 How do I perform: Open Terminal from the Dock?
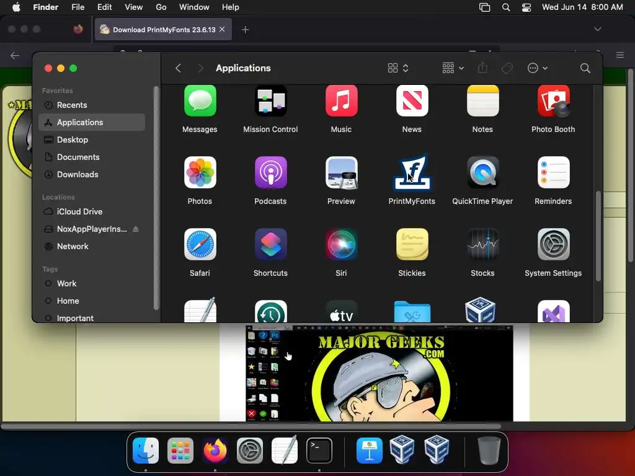pos(319,451)
